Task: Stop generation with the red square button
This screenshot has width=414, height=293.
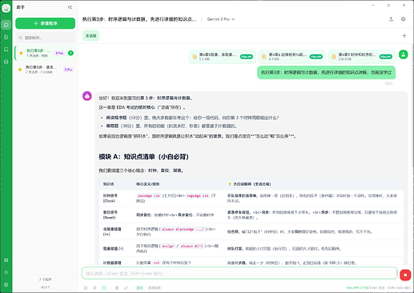Action: pyautogui.click(x=405, y=275)
